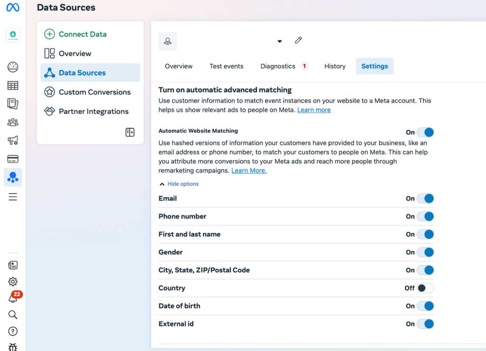This screenshot has width=486, height=351.
Task: Open the dashboard speedometer icon in sidebar
Action: pos(12,67)
